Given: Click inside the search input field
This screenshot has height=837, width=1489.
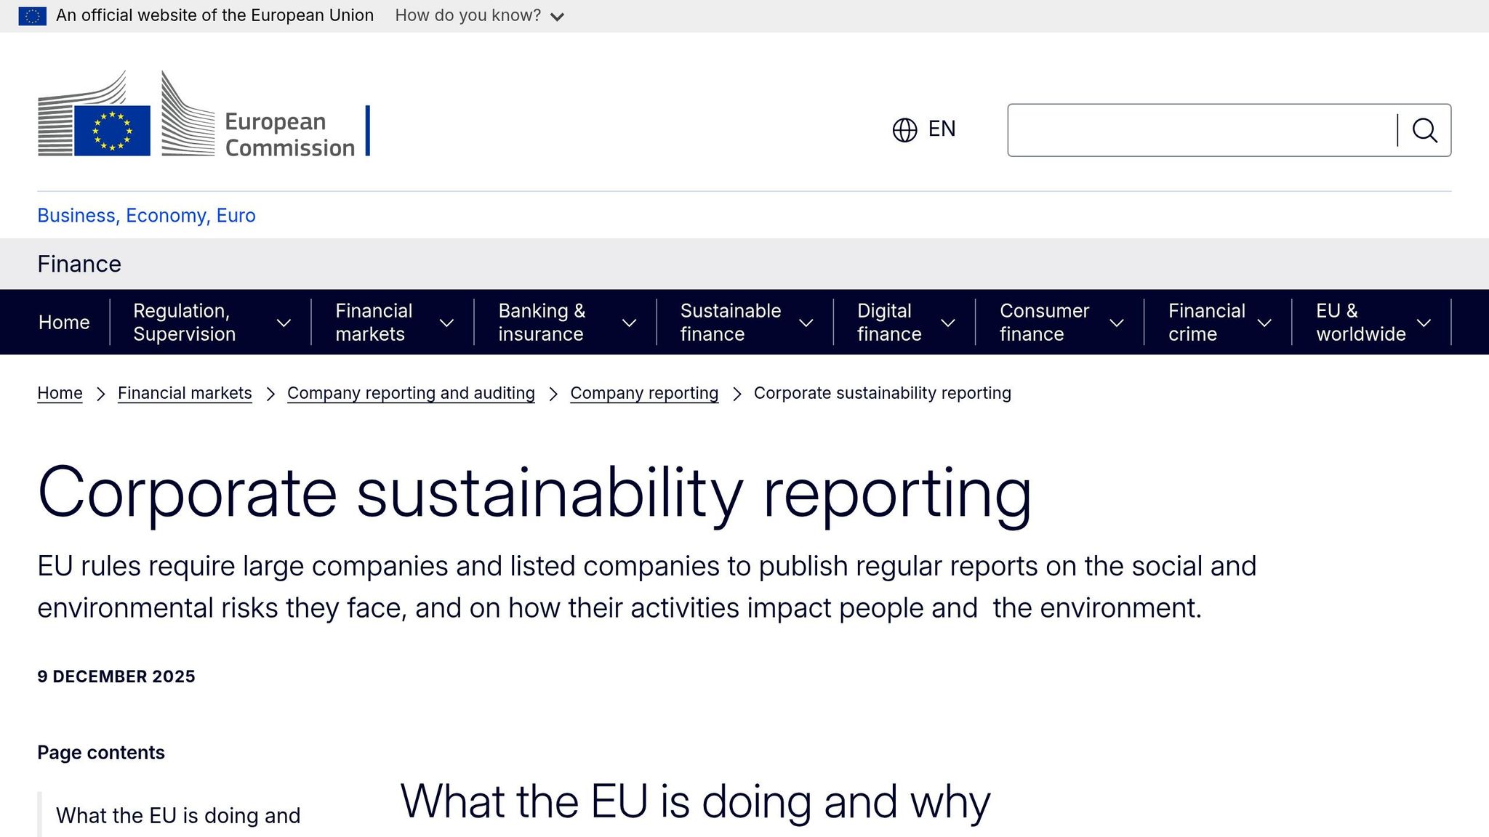Looking at the screenshot, I should (x=1200, y=130).
